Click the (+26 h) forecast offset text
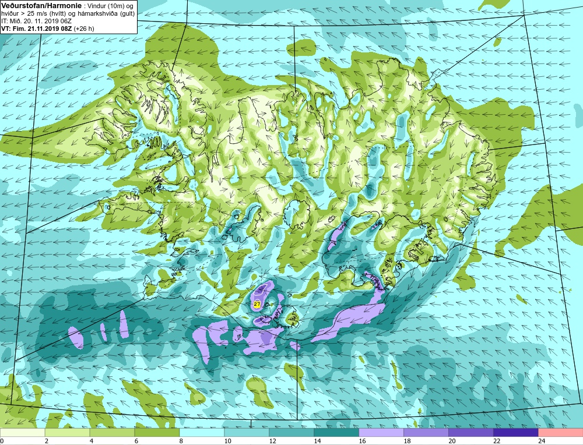This screenshot has width=583, height=445. 84,28
